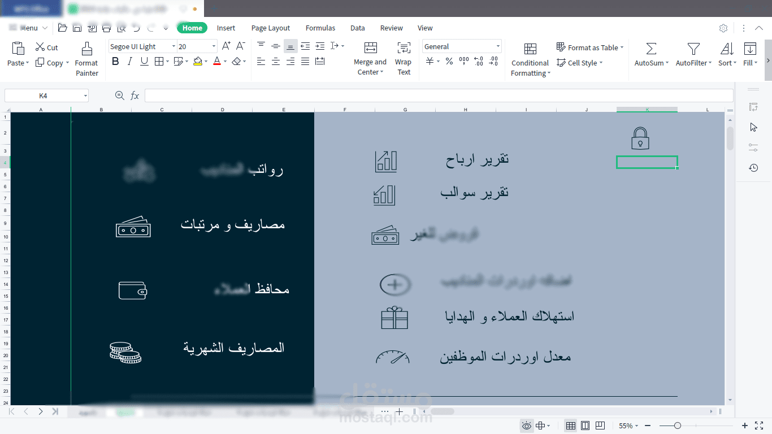
Task: Go to مصاريف و مرتبات section
Action: click(x=233, y=225)
